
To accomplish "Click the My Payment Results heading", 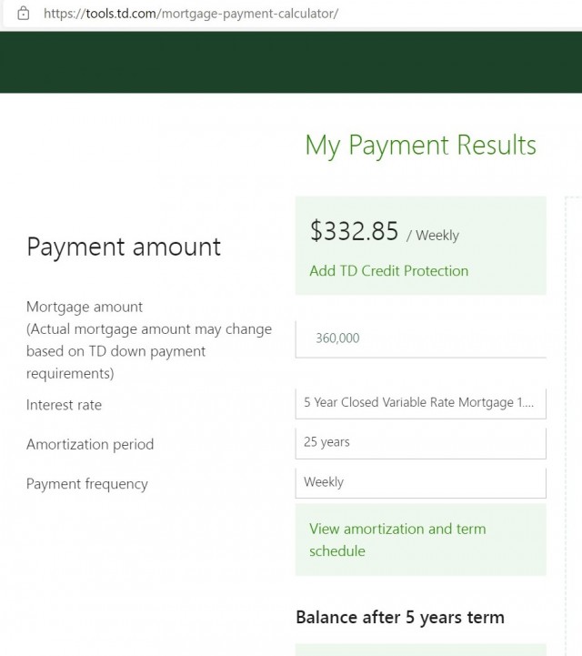I will [420, 146].
